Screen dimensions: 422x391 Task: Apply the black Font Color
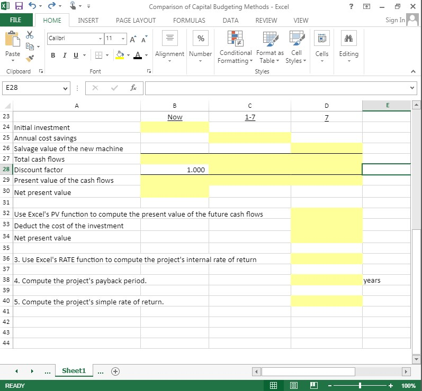(x=138, y=55)
